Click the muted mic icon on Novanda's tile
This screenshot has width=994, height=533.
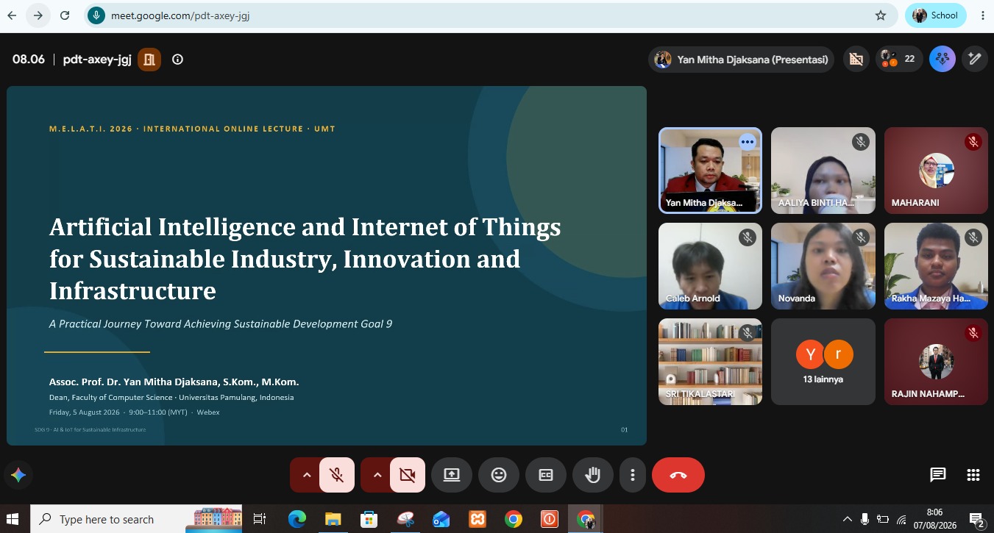click(x=861, y=237)
